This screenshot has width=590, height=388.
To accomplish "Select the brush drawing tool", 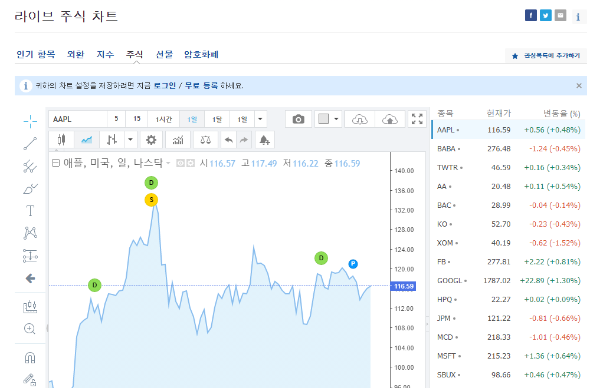I will pyautogui.click(x=30, y=188).
